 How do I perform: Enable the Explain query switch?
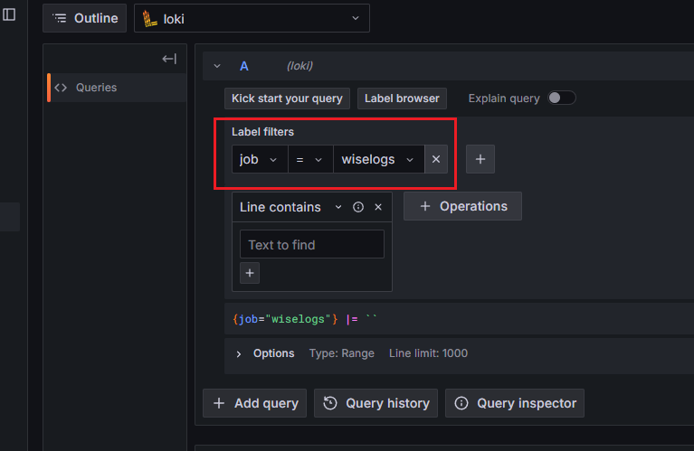(x=561, y=98)
